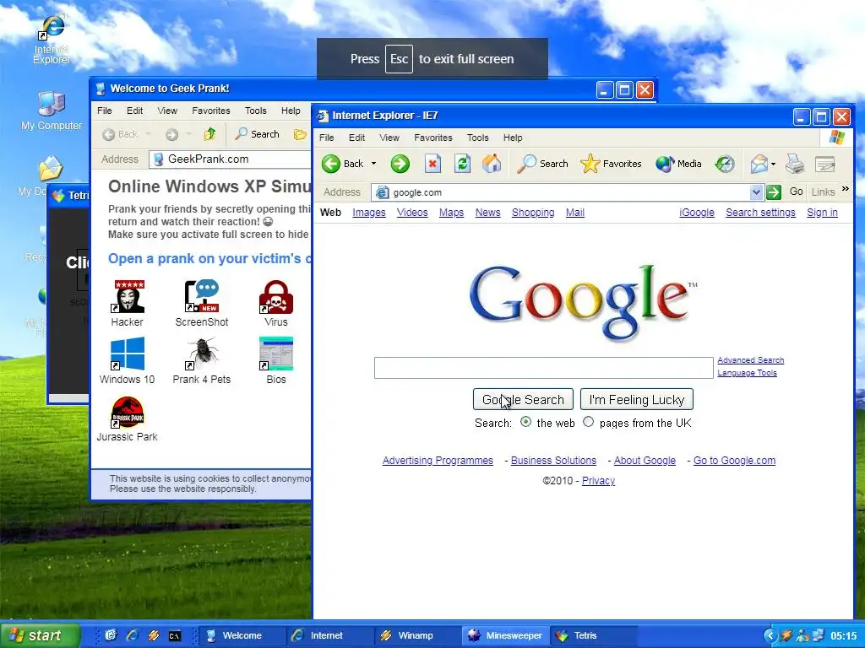Image resolution: width=865 pixels, height=648 pixels.
Task: Click the Google Search button
Action: point(523,399)
